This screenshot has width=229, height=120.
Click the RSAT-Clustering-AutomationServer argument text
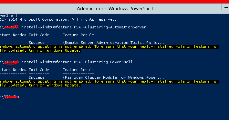tap(110, 27)
